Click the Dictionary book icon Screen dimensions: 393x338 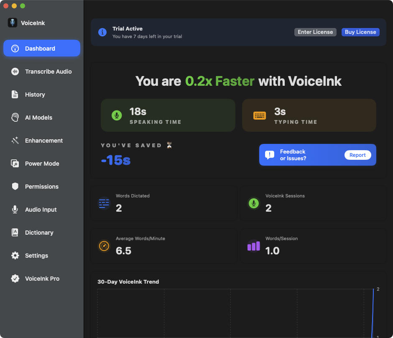[15, 233]
